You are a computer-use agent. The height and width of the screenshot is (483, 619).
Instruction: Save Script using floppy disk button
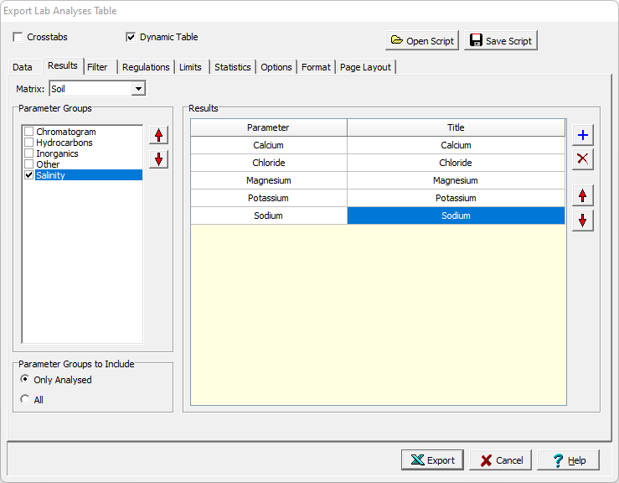(500, 40)
